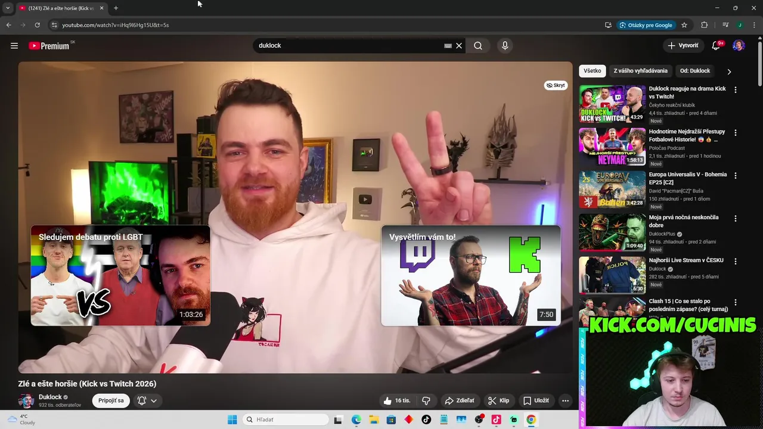
Task: Select the Všetko filter chip
Action: [x=593, y=71]
